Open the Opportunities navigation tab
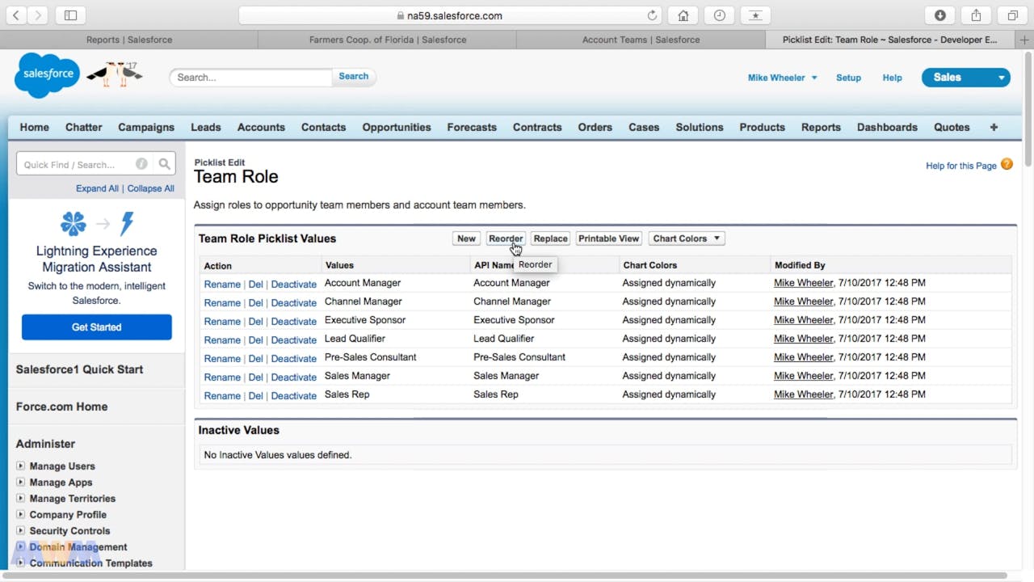Image resolution: width=1034 pixels, height=582 pixels. pos(397,127)
